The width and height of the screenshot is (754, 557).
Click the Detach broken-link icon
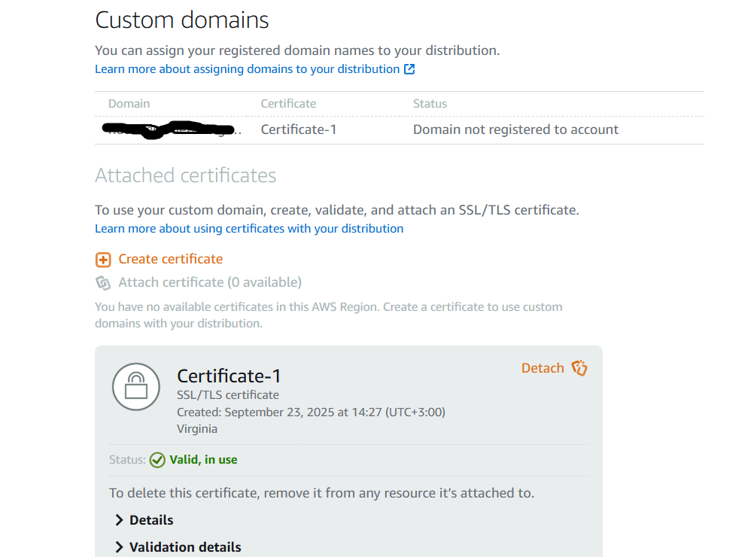(x=579, y=368)
